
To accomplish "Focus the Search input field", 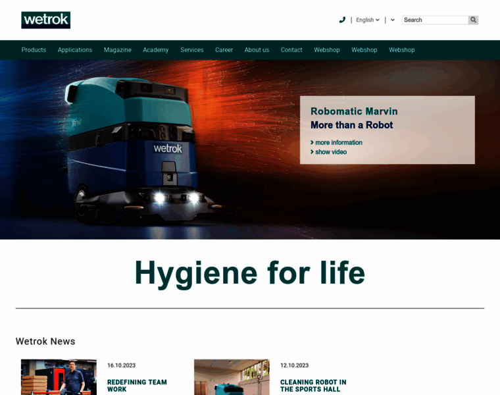I will (435, 20).
